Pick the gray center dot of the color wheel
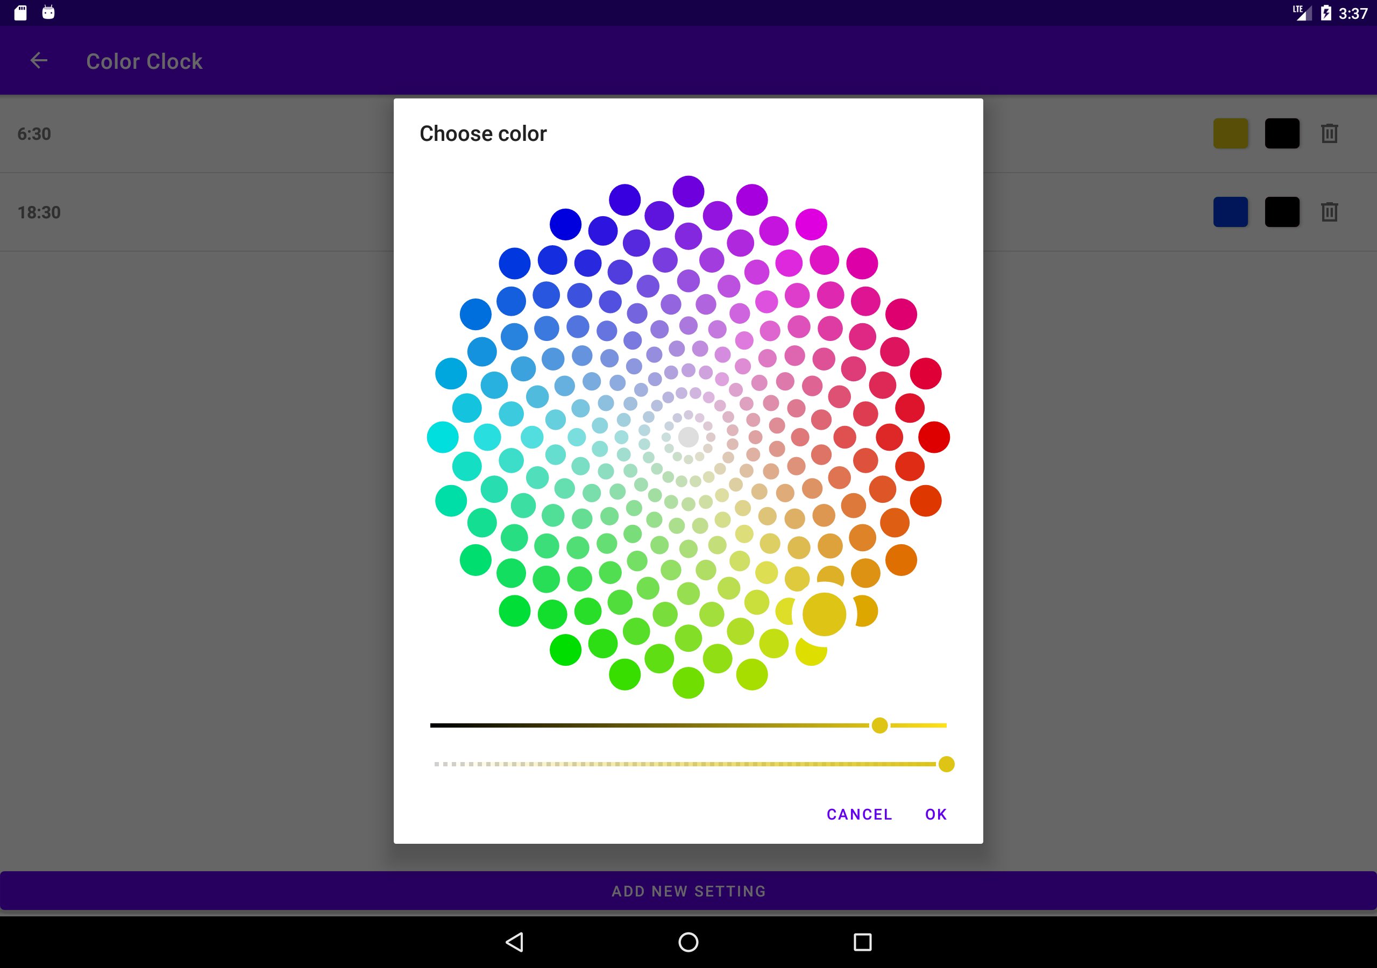This screenshot has width=1377, height=968. 688,437
